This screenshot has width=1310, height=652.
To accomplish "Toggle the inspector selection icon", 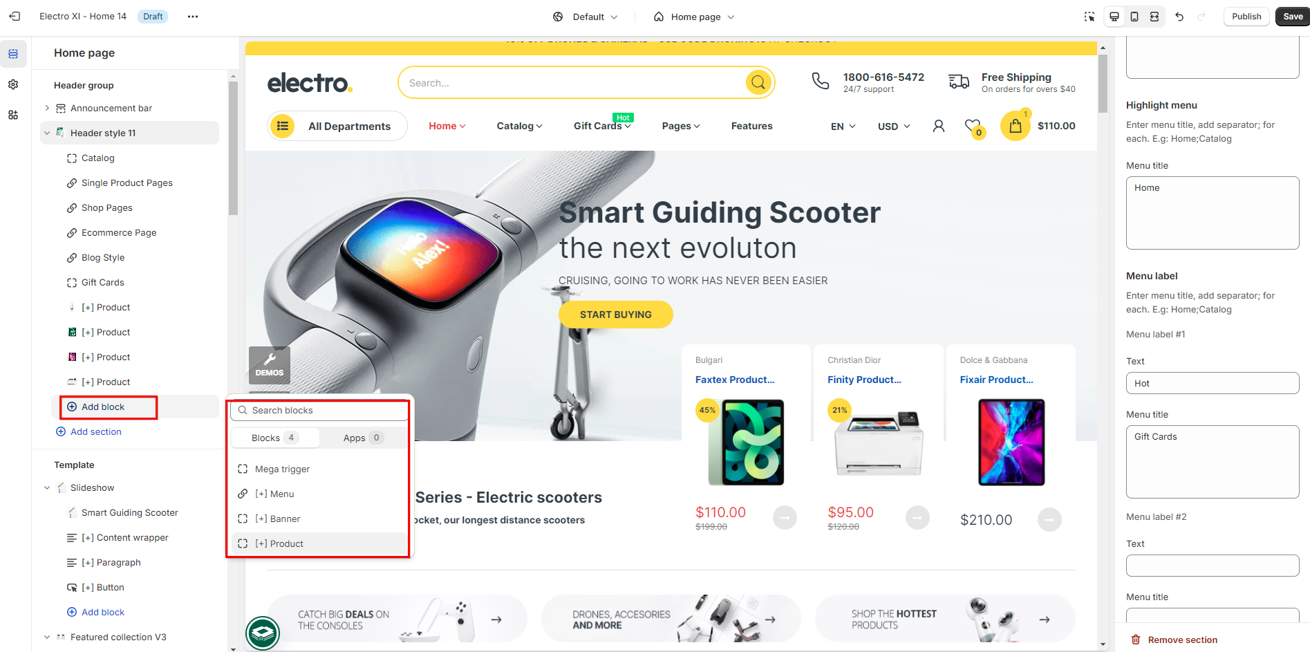I will (1089, 17).
